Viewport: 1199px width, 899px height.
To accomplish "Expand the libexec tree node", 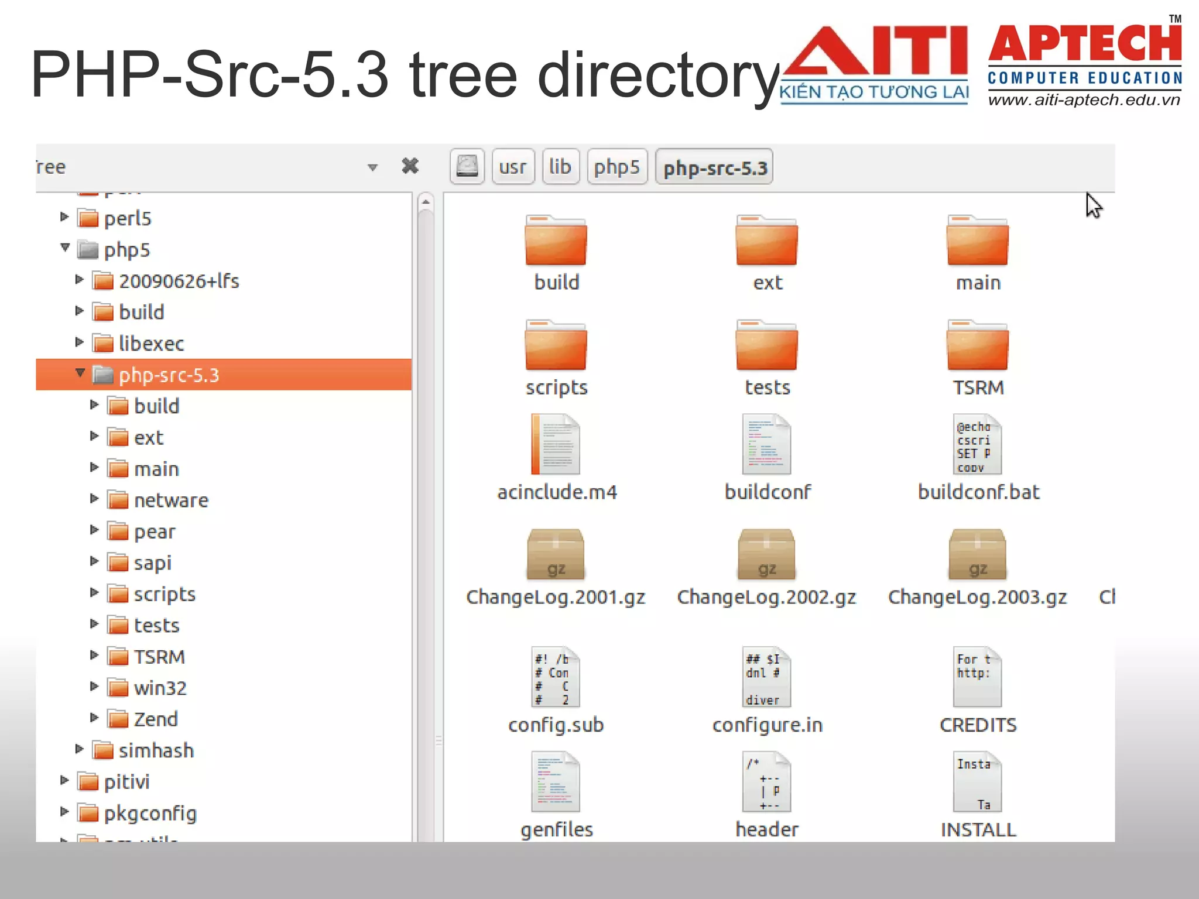I will pyautogui.click(x=80, y=342).
